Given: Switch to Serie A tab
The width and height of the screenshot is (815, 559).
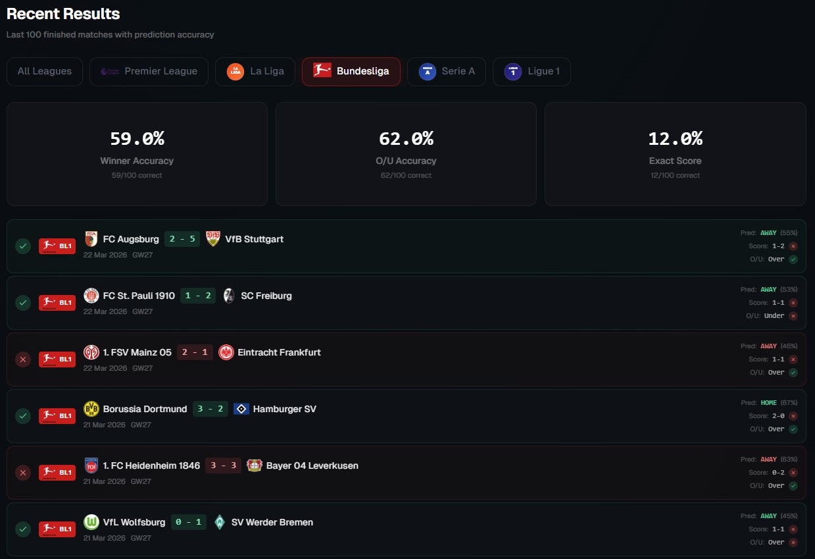Looking at the screenshot, I should pyautogui.click(x=446, y=71).
